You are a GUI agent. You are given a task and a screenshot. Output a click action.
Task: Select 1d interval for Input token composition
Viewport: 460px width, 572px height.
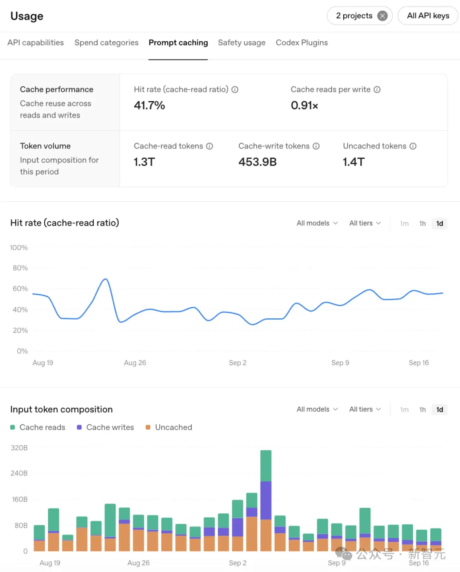440,409
